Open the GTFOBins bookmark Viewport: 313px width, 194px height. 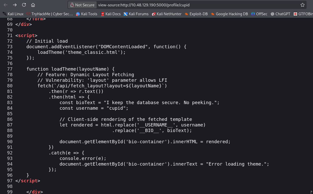[x=303, y=14]
